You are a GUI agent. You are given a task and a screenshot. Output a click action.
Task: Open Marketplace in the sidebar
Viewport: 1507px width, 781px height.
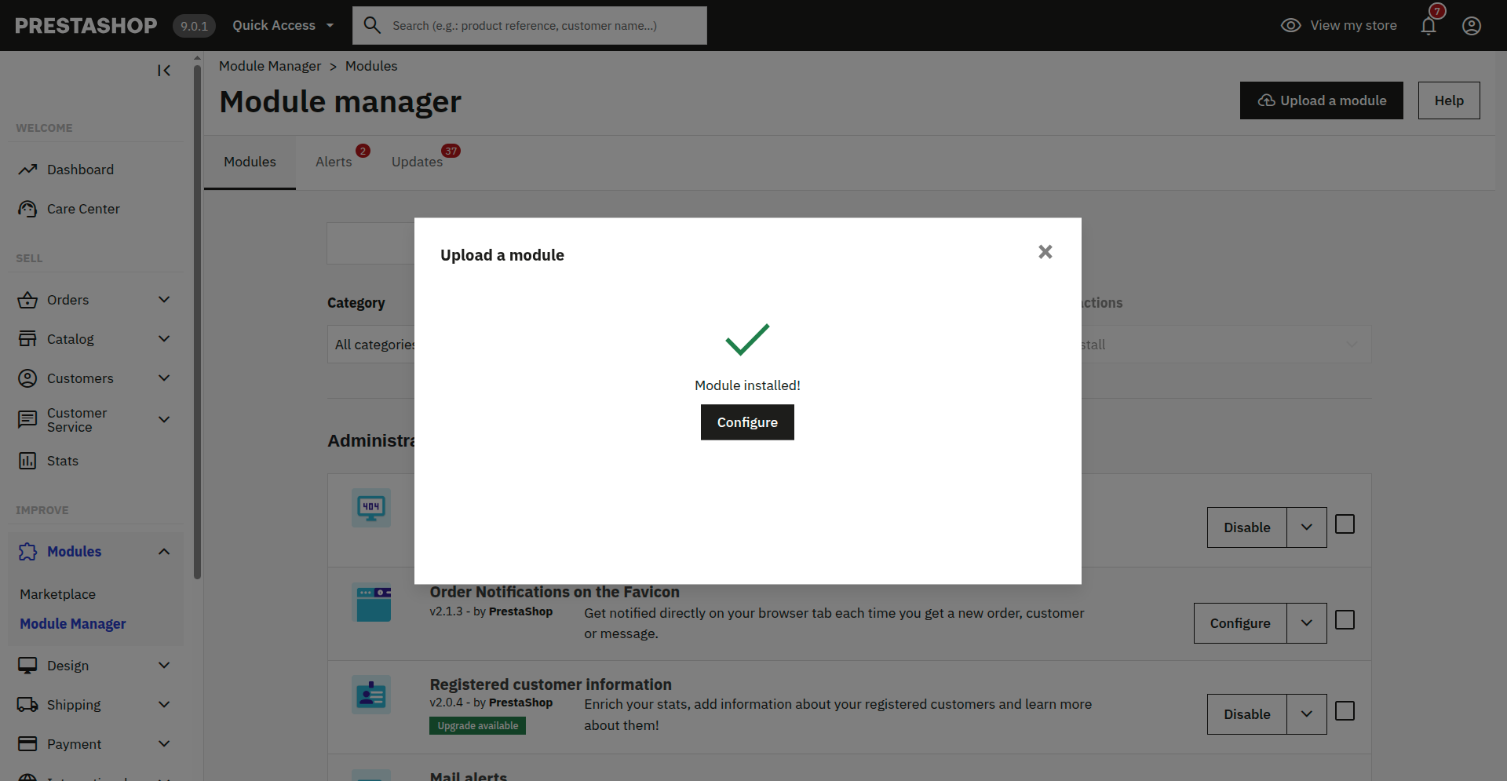(58, 594)
